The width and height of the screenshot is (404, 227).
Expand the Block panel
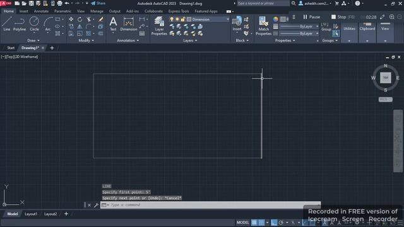tap(242, 40)
